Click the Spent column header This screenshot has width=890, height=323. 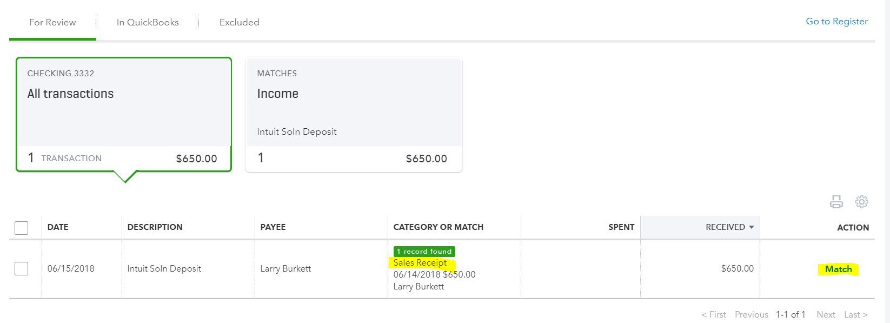[x=621, y=227]
